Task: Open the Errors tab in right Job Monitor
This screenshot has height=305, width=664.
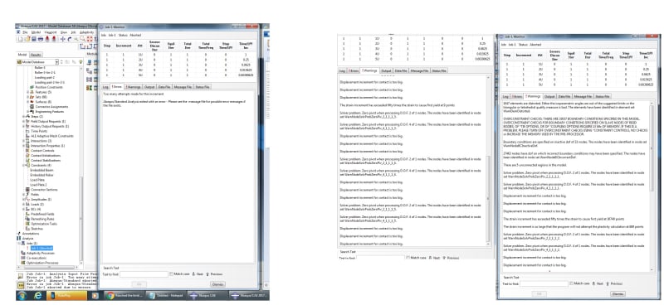Action: tap(517, 96)
